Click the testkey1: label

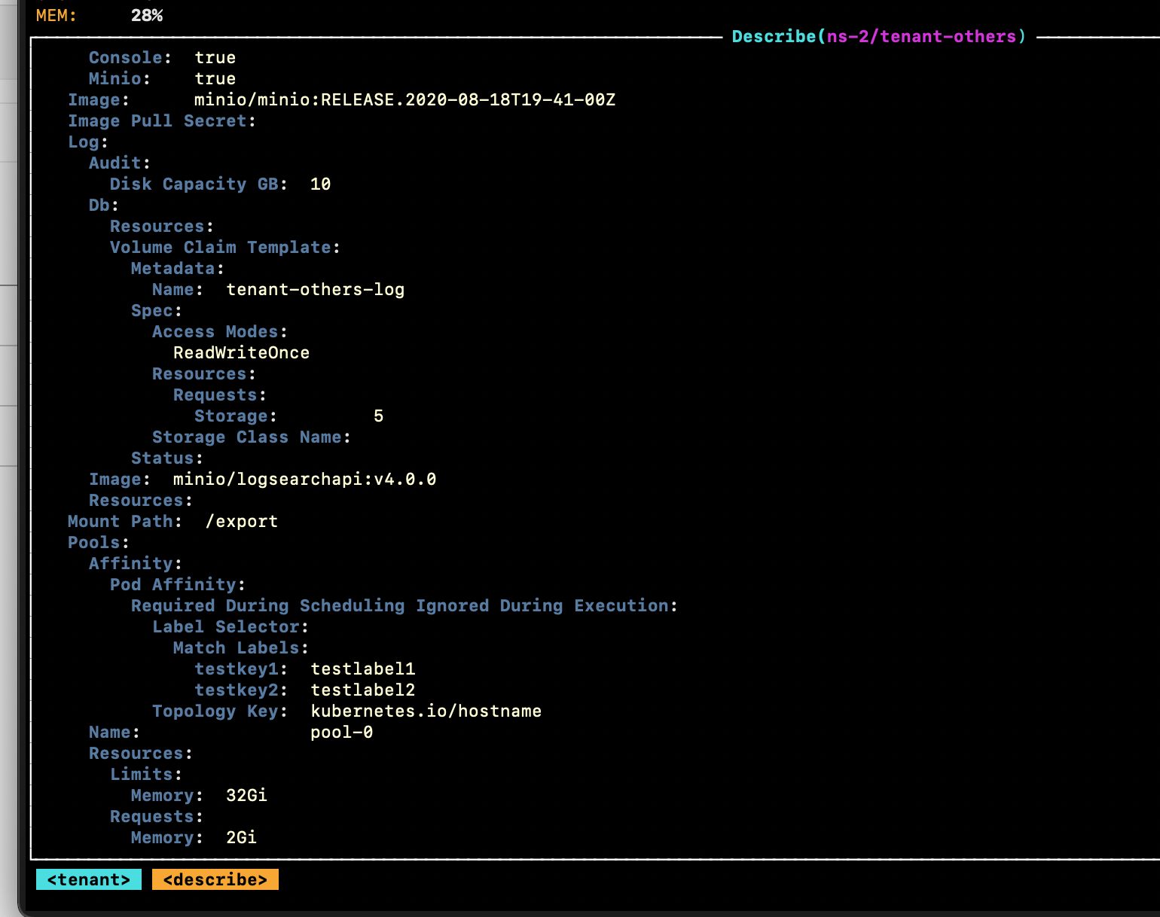point(241,669)
